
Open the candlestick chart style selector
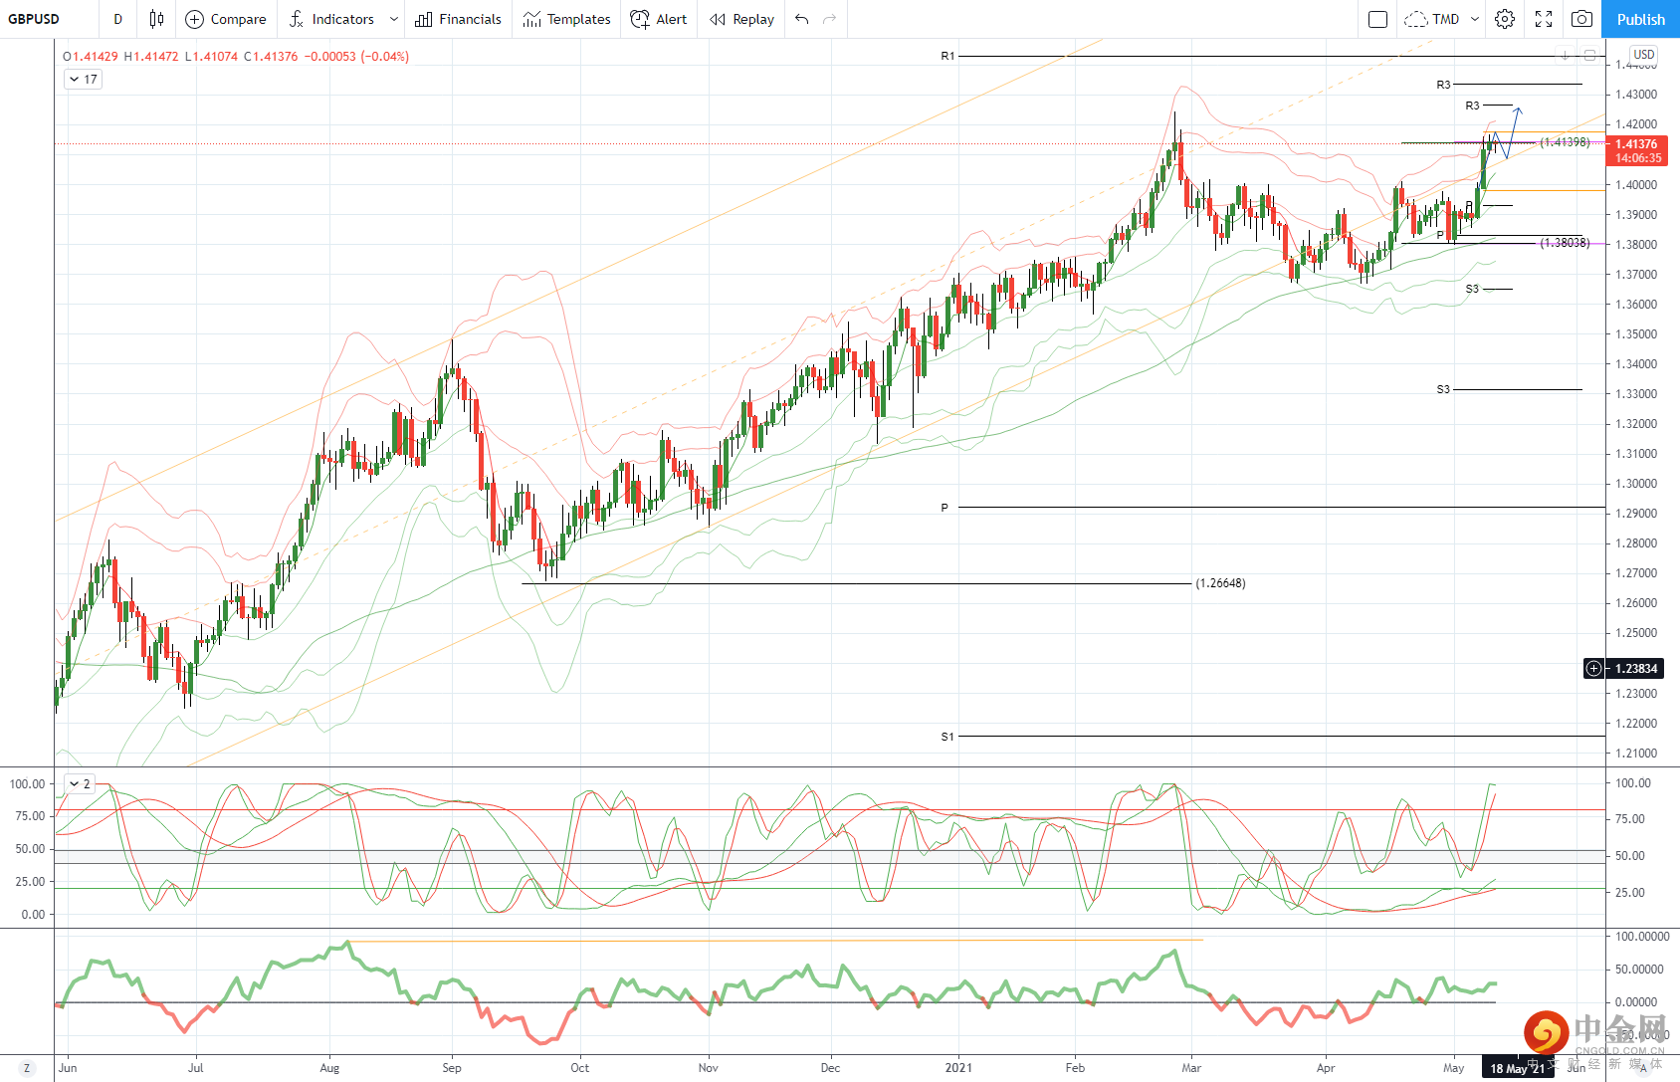[156, 19]
